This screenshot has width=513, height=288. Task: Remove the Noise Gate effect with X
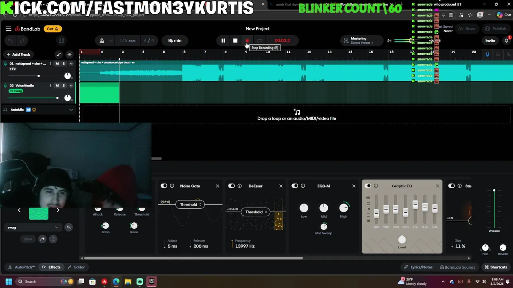click(218, 186)
